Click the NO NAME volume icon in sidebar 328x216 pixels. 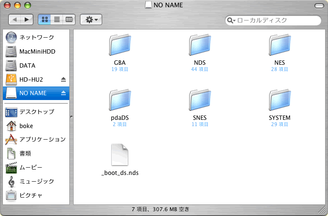[x=11, y=93]
